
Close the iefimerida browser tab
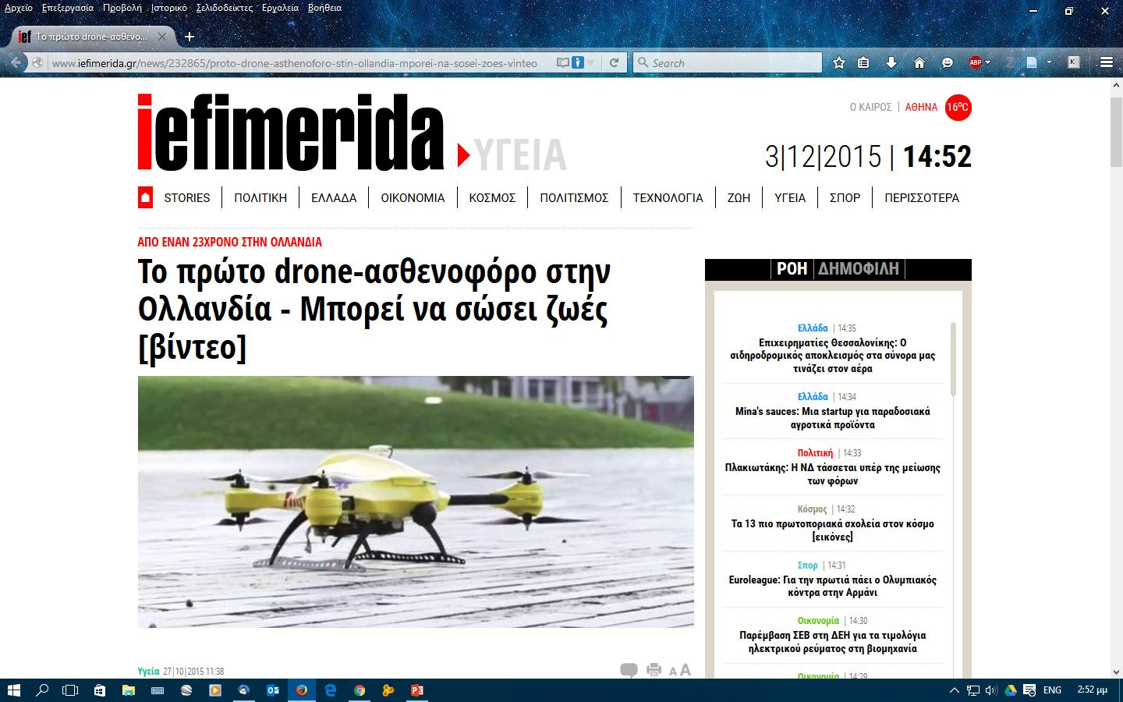(x=162, y=37)
